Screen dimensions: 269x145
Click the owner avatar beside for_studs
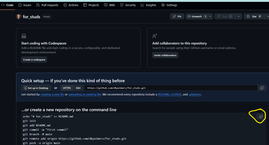pyautogui.click(x=19, y=17)
